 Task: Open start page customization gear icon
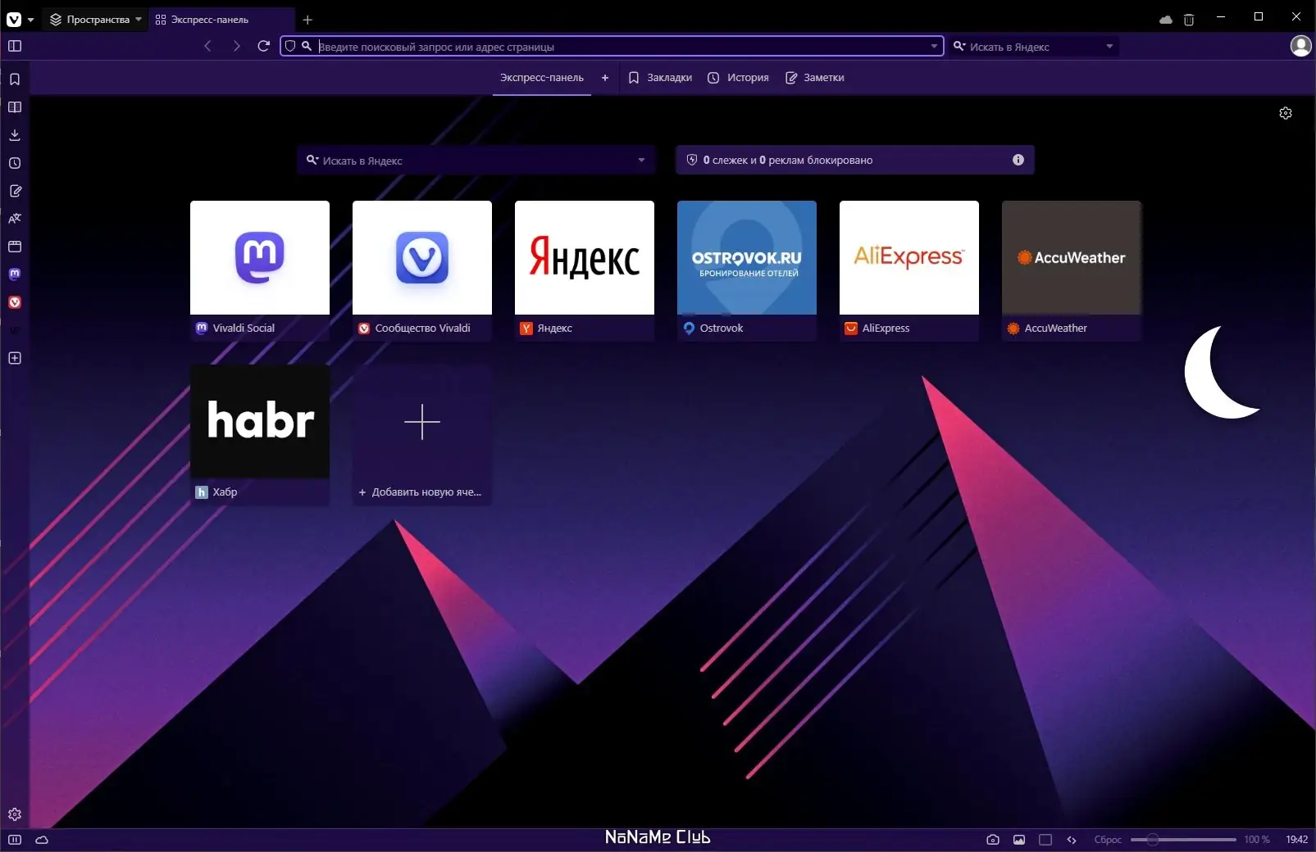(1286, 113)
